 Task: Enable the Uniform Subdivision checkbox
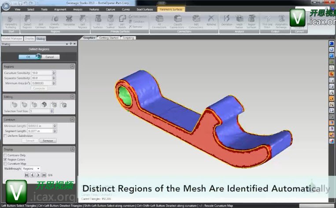[5, 136]
